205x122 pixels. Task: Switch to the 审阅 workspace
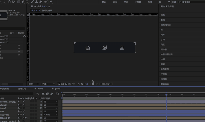point(115,2)
